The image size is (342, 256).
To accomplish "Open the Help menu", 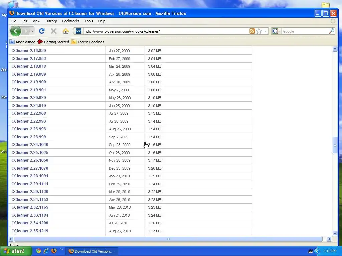I will (102, 21).
